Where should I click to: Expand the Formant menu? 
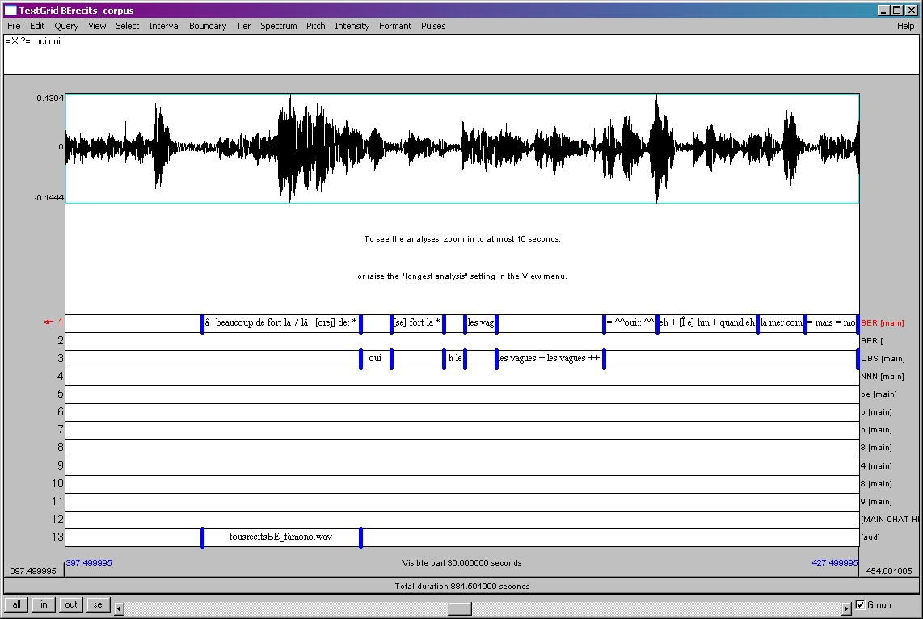pos(395,26)
